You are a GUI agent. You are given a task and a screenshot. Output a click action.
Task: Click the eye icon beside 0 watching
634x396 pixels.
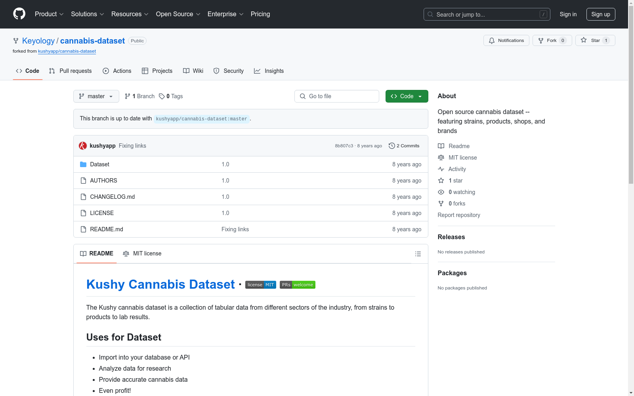(x=441, y=192)
